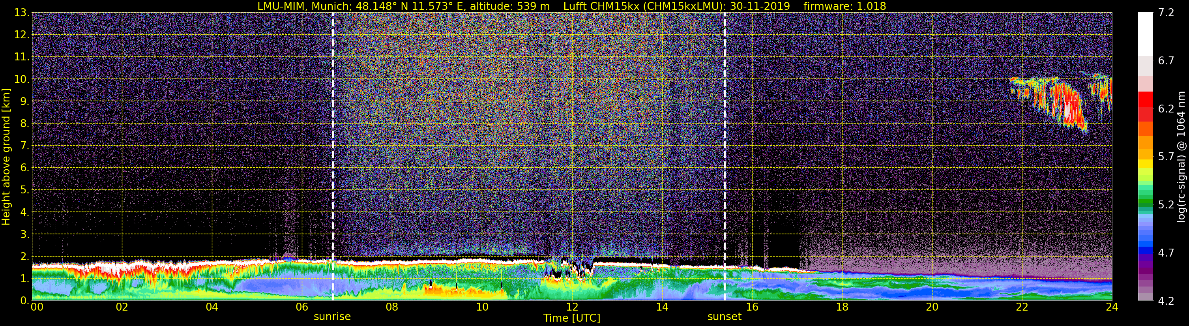This screenshot has height=326, width=1189.
Task: Click the time axis tick label 16
Action: (x=752, y=307)
